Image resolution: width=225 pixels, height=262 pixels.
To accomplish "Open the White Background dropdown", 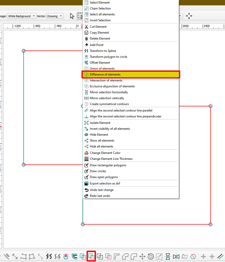I will click(x=22, y=16).
